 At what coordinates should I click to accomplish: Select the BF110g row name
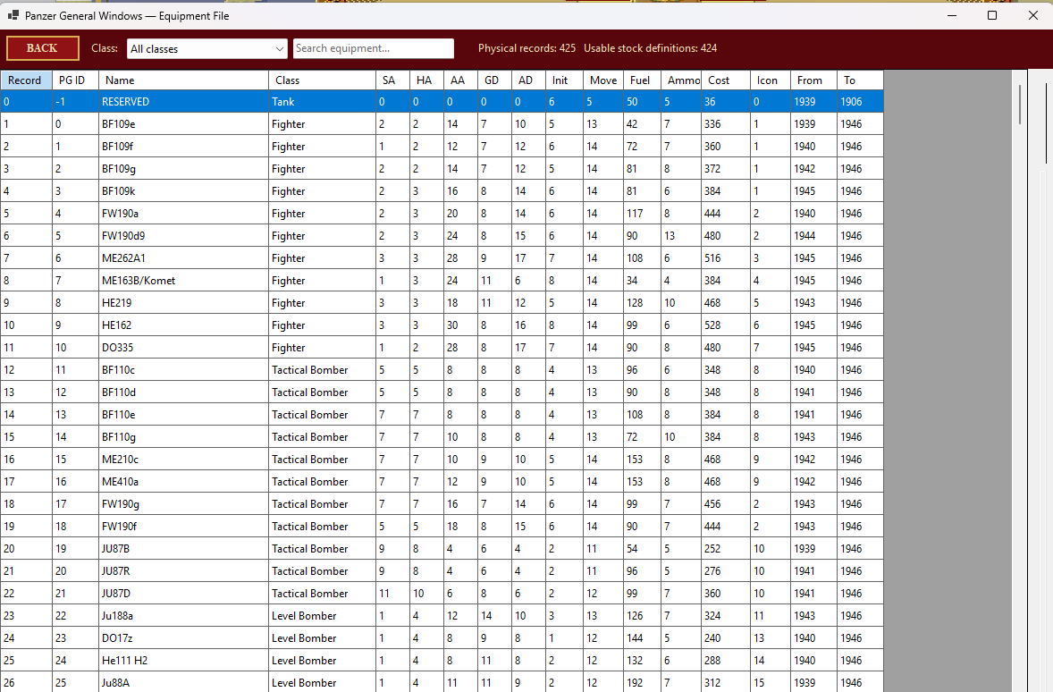[x=183, y=436]
